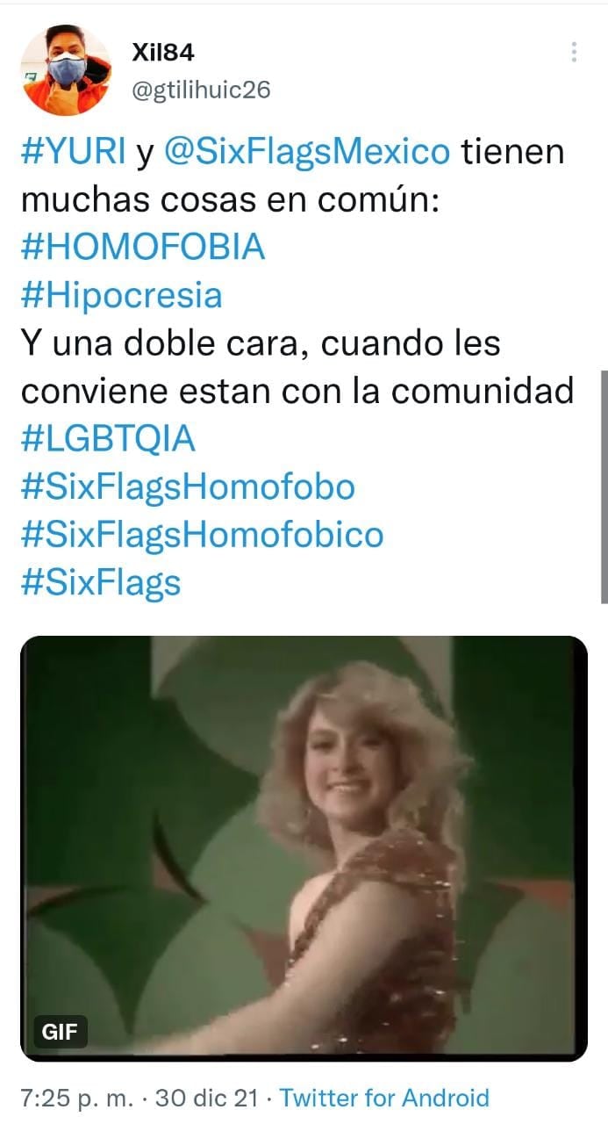This screenshot has height=1124, width=608.
Task: Open the @gtilihuic26 handle
Action: [201, 90]
